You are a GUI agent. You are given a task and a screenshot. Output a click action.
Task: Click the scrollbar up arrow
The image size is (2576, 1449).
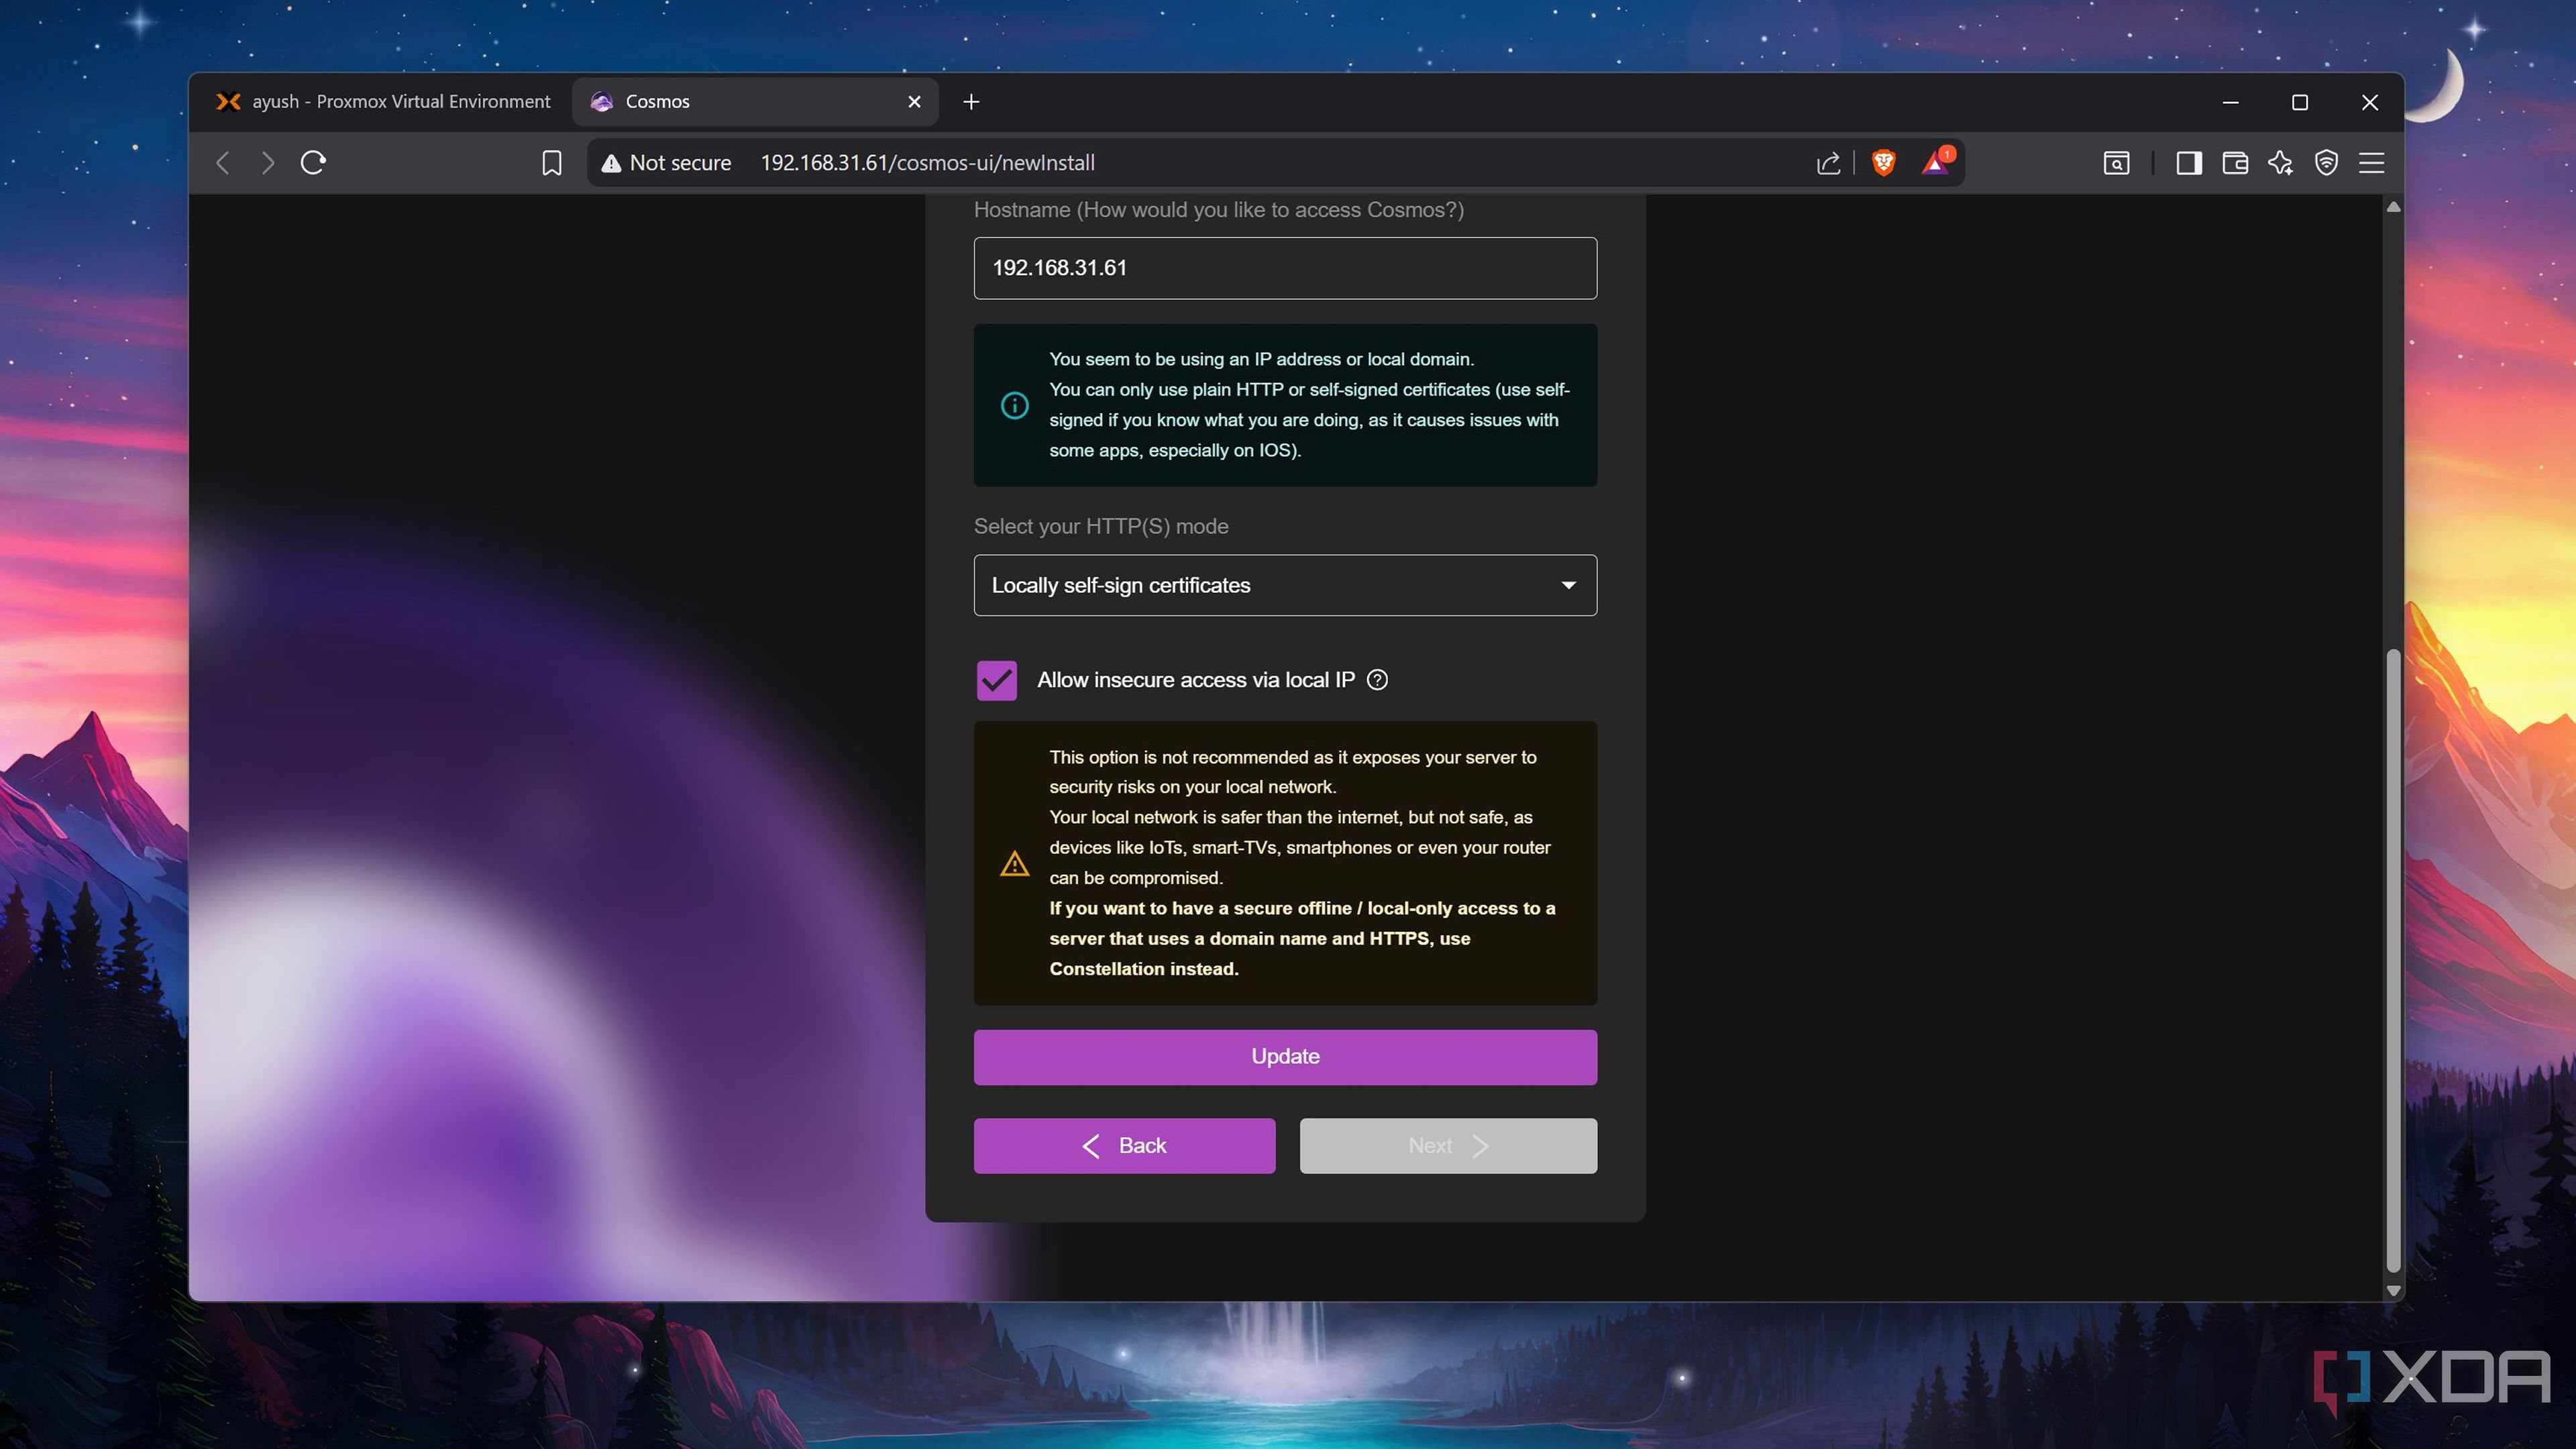point(2393,207)
